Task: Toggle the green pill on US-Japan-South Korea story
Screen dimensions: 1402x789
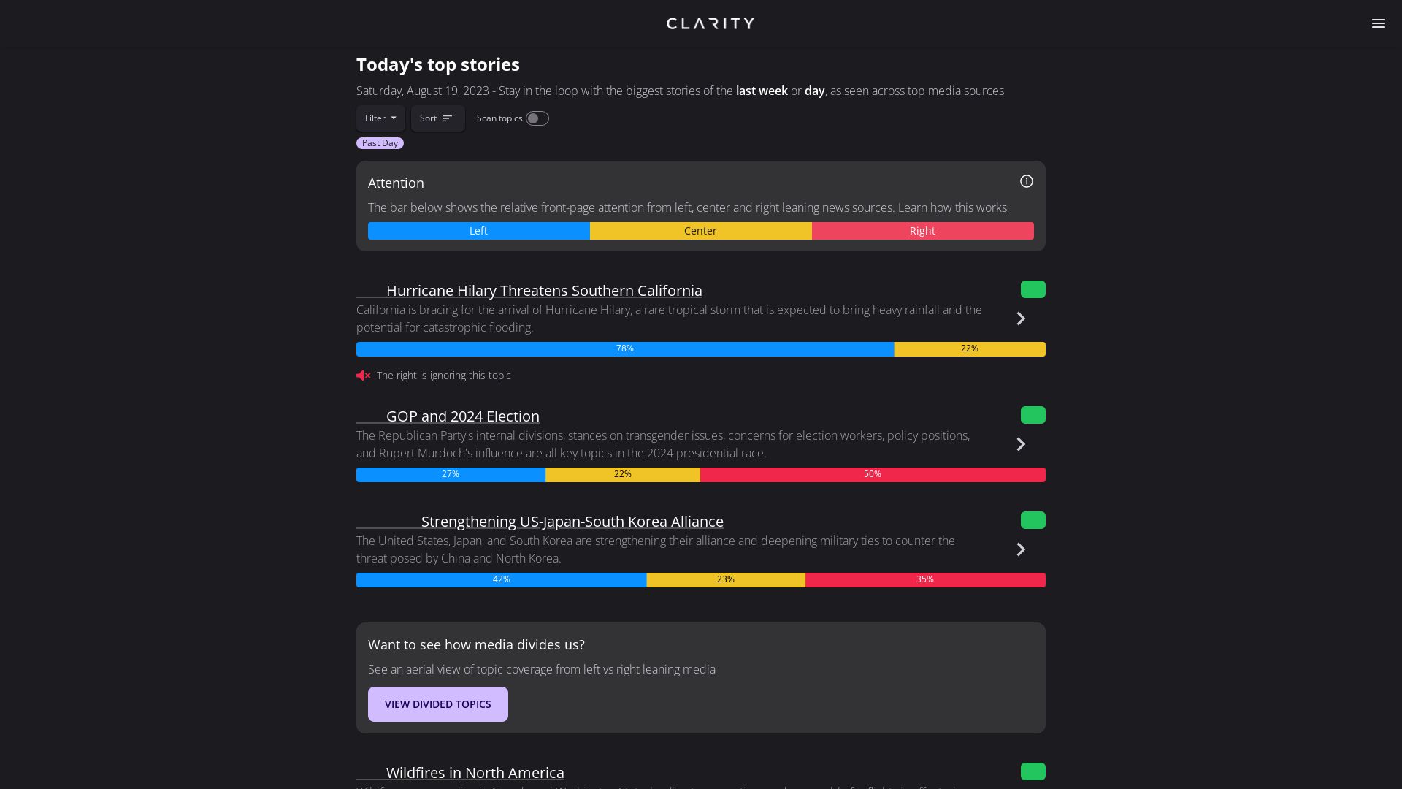Action: (1033, 520)
